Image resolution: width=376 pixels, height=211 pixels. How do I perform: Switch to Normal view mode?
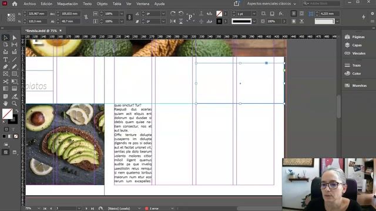pos(6,152)
